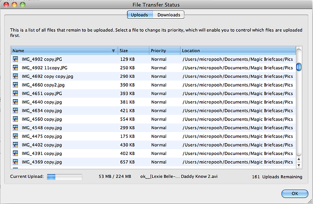Click the yellow minimize window button
Image resolution: width=313 pixels, height=204 pixels.
[14, 4]
